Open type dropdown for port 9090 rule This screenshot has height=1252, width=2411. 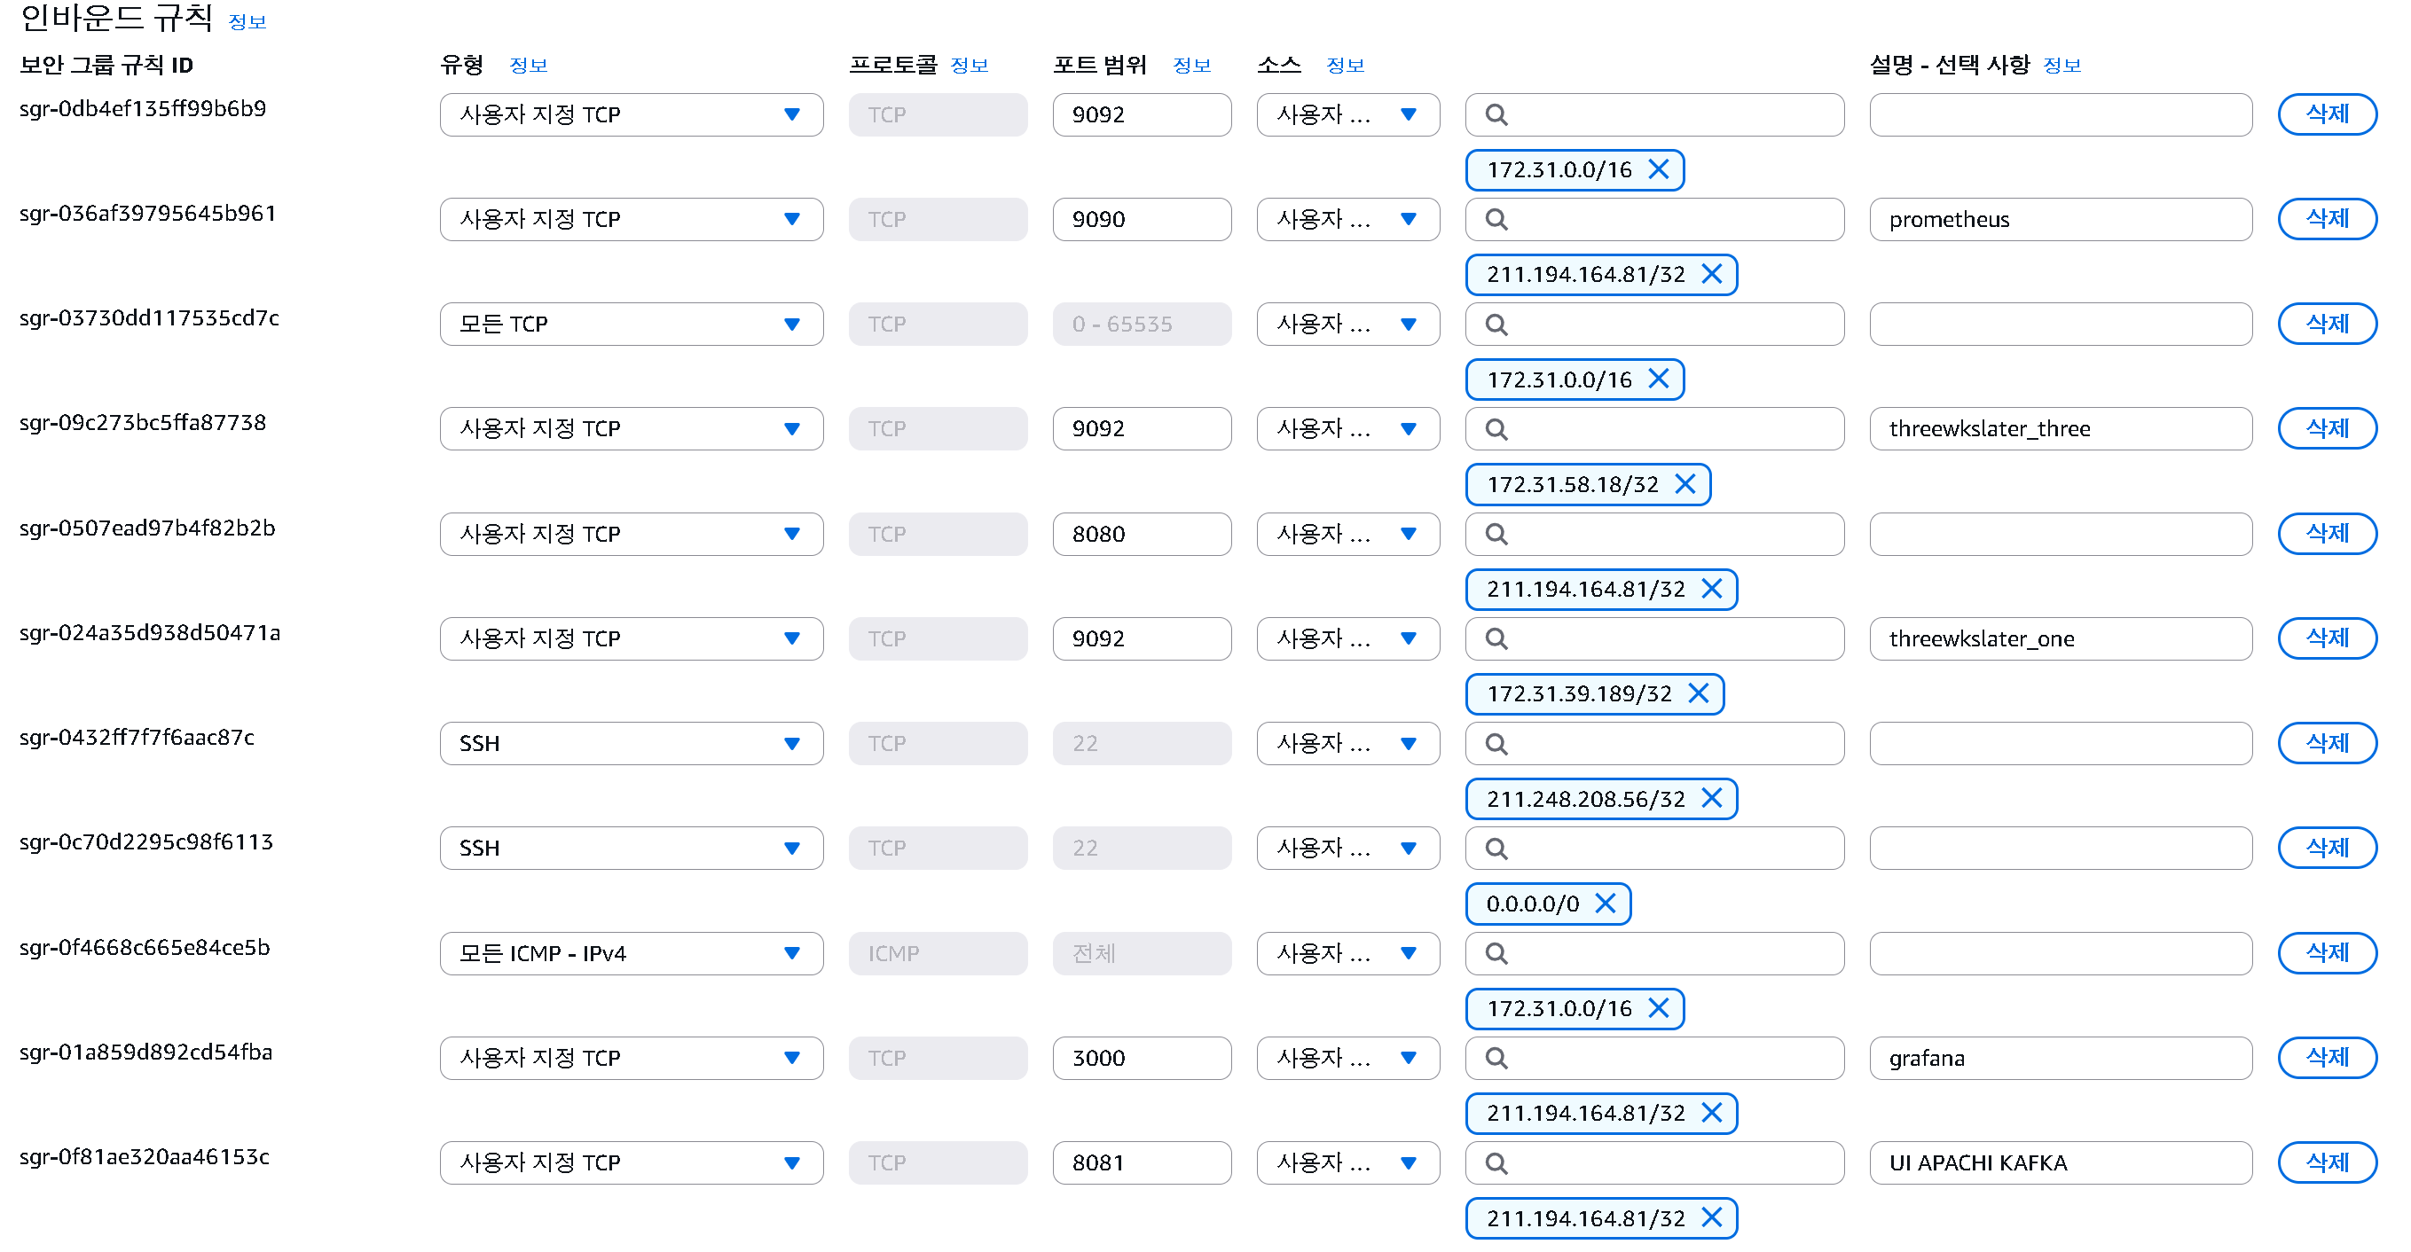pyautogui.click(x=632, y=219)
